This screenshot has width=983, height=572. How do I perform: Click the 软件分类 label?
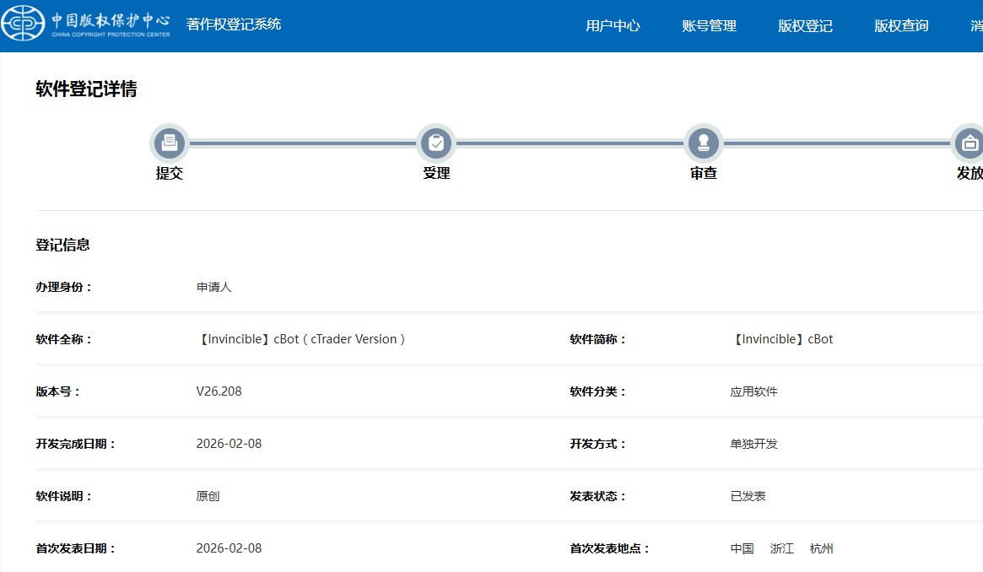tap(598, 391)
